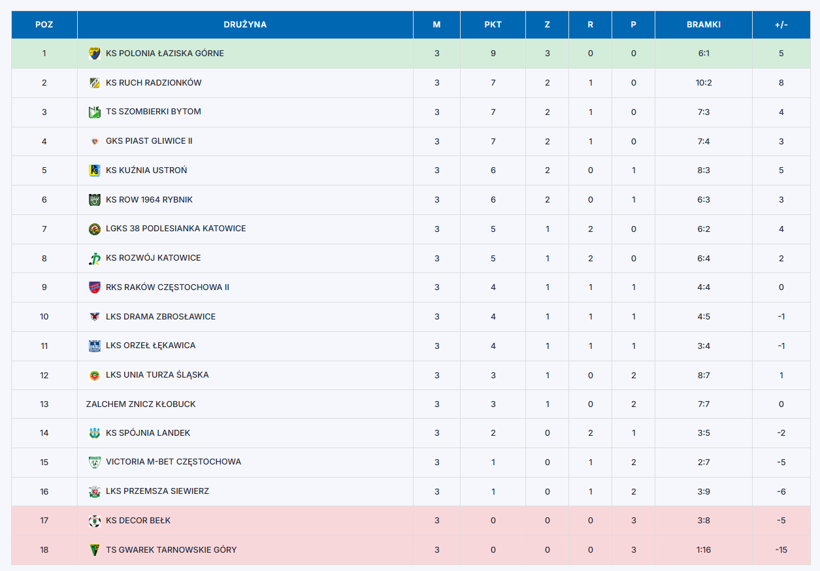The image size is (820, 571).
Task: Click the DRUŻYNA column header
Action: pyautogui.click(x=245, y=25)
